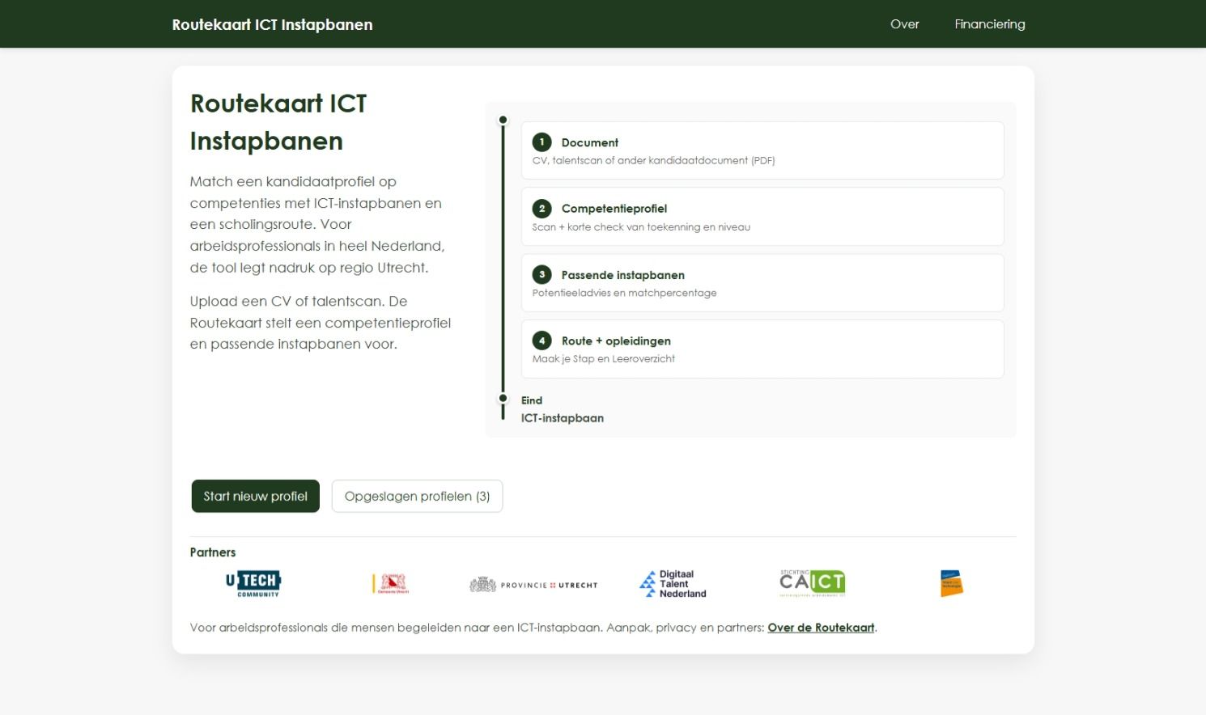
Task: Open the Over menu item
Action: [905, 24]
